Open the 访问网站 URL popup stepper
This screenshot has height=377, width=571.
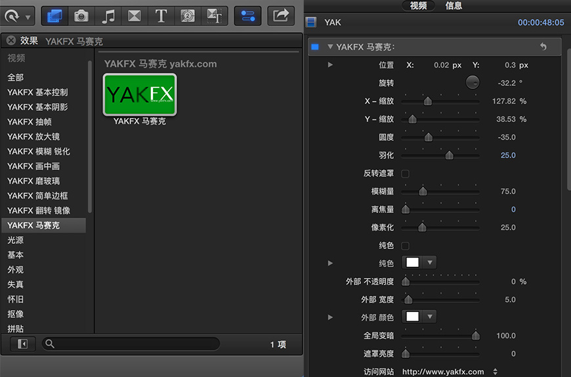tap(496, 372)
